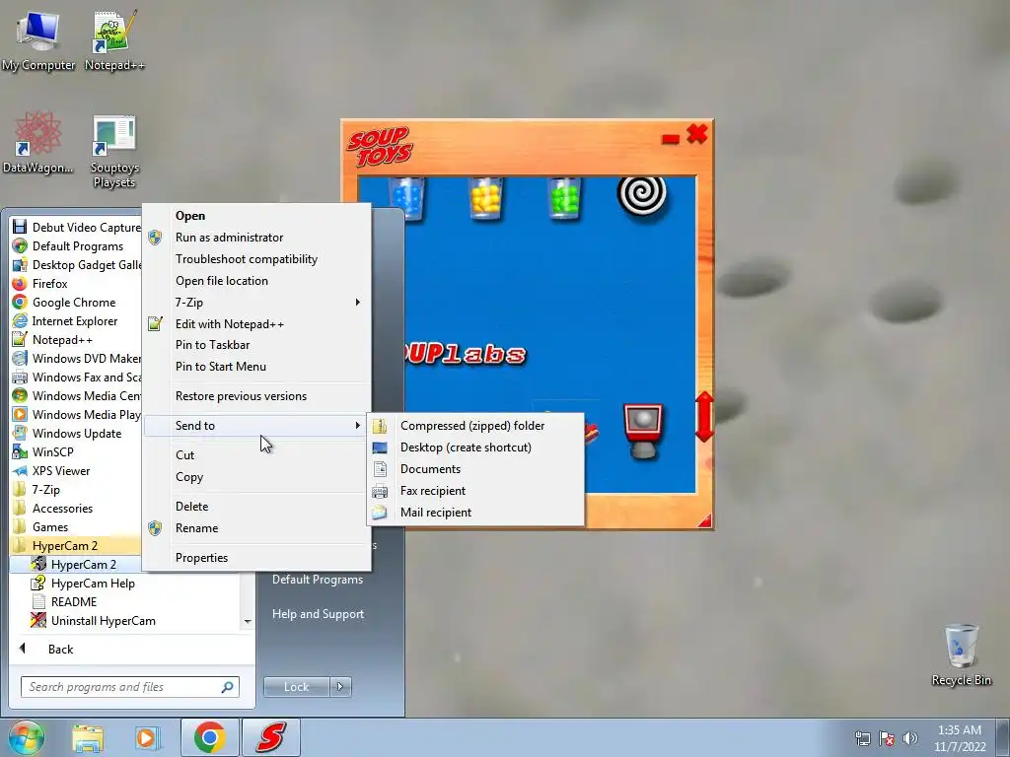The height and width of the screenshot is (757, 1010).
Task: Select the green marbles cup in Souptoys
Action: click(565, 198)
